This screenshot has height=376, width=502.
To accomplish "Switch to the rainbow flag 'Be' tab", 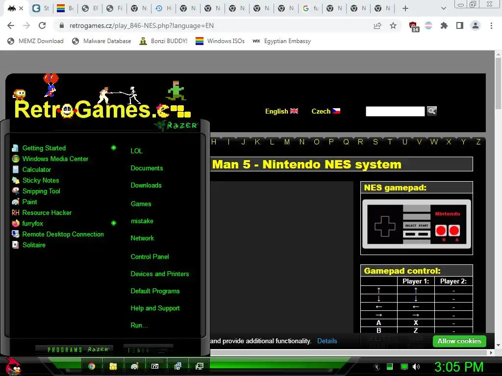I will [x=65, y=8].
